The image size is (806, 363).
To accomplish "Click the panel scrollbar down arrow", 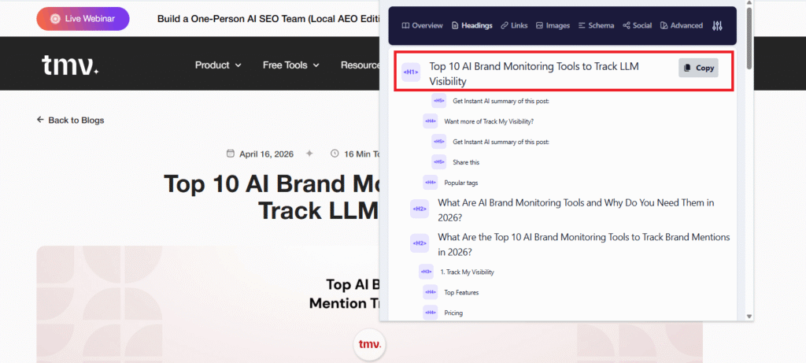I will [749, 317].
